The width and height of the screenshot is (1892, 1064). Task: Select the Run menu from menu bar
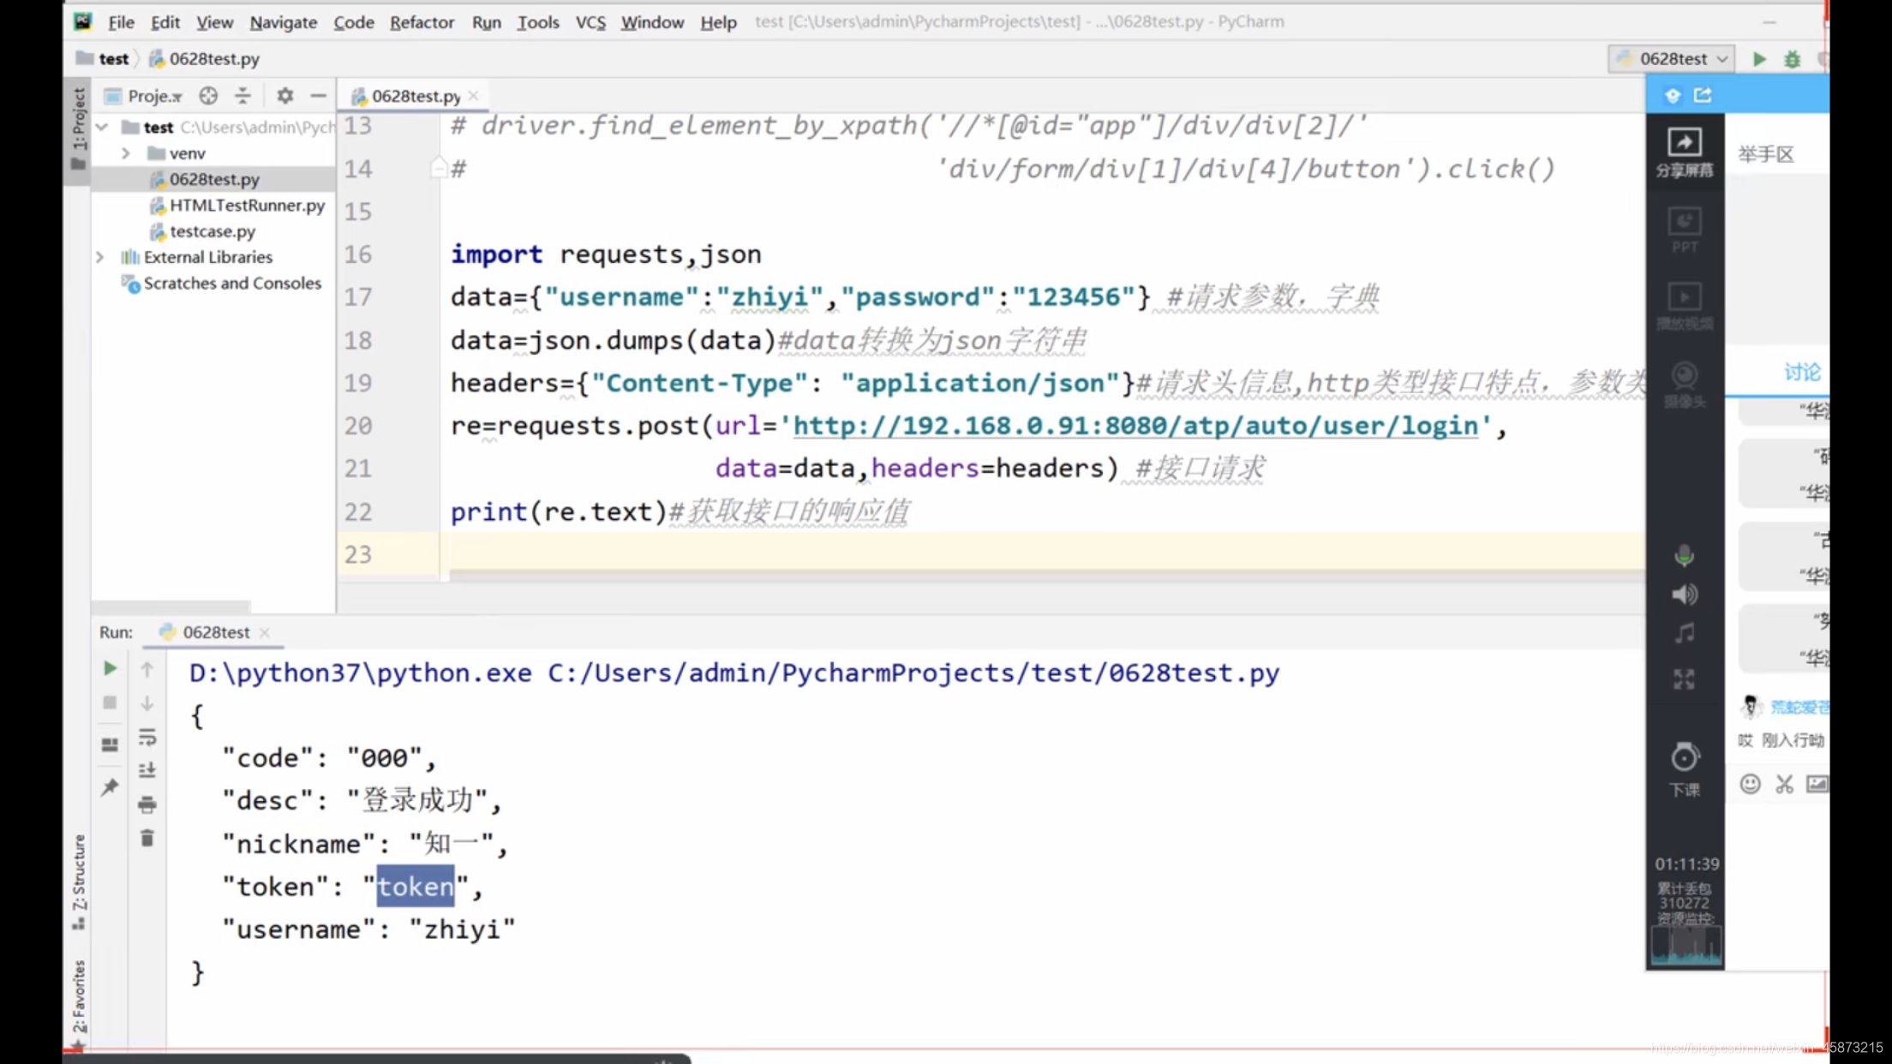(486, 21)
